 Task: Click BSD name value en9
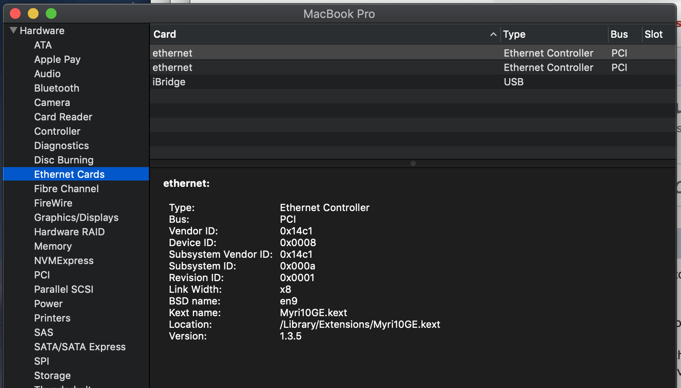288,301
